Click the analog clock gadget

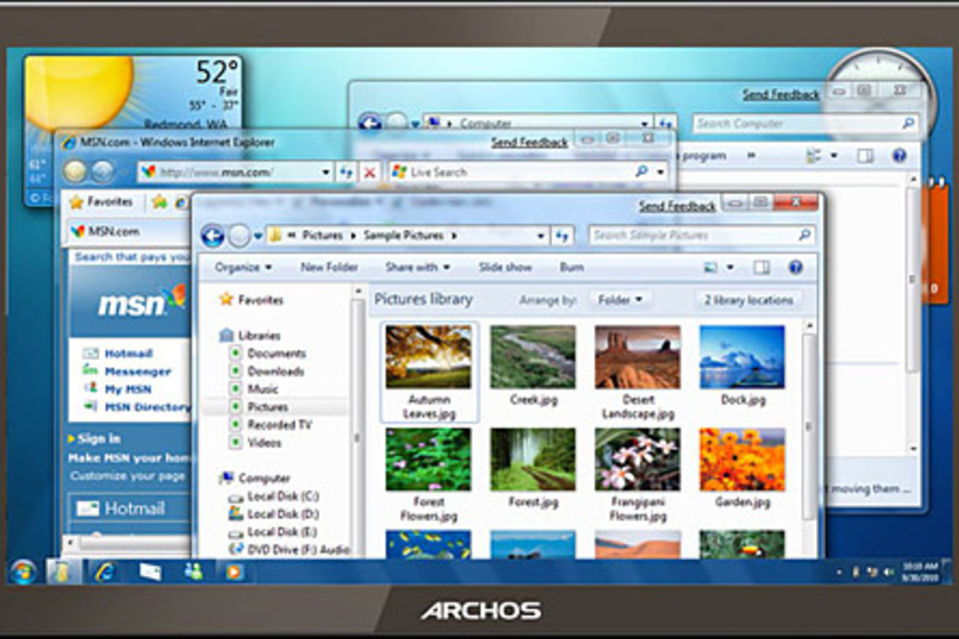(x=879, y=95)
